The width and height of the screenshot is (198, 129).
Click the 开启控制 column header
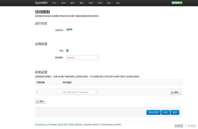tap(40, 82)
